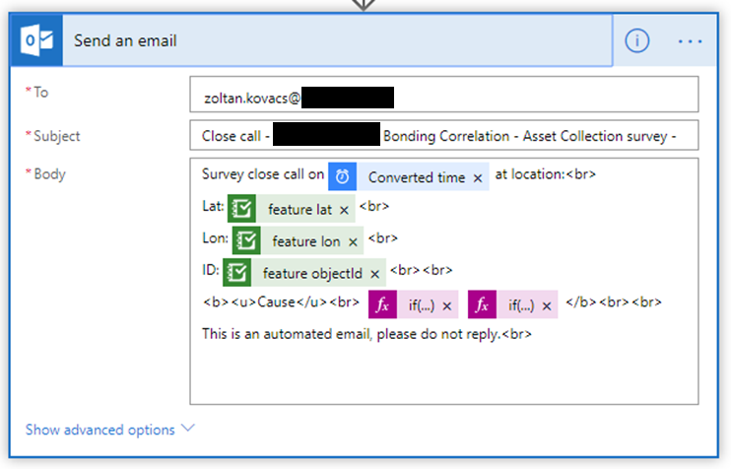Click into the Subject field
The height and width of the screenshot is (469, 731).
pyautogui.click(x=443, y=135)
